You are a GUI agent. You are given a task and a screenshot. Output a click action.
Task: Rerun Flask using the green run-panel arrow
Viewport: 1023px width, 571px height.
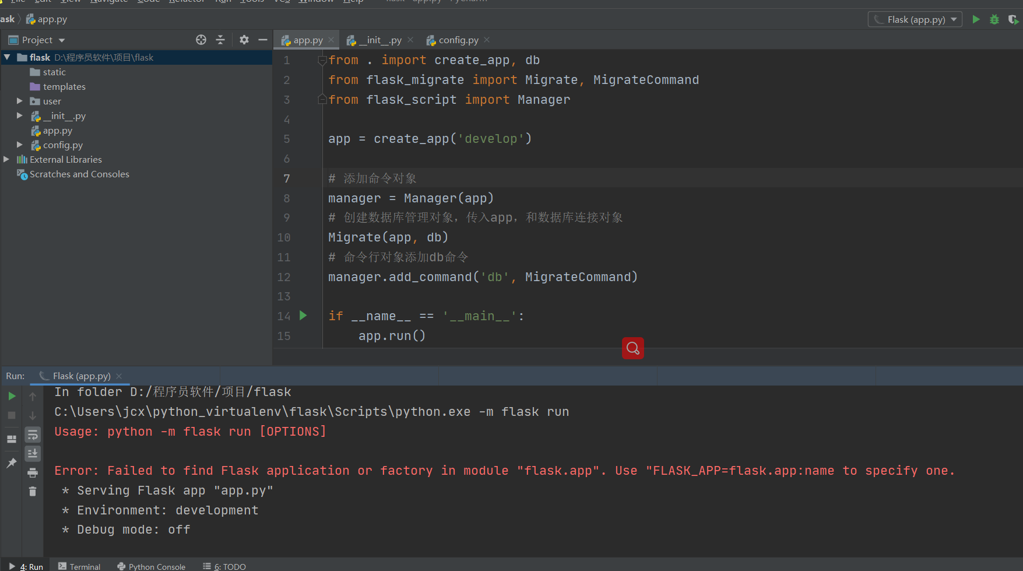coord(12,396)
